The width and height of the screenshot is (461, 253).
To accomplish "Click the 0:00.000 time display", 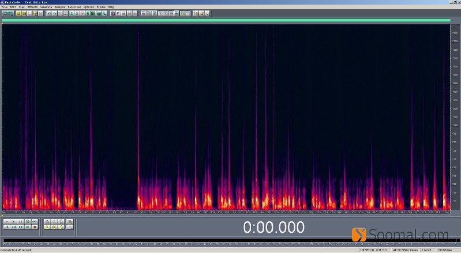I will tap(273, 227).
